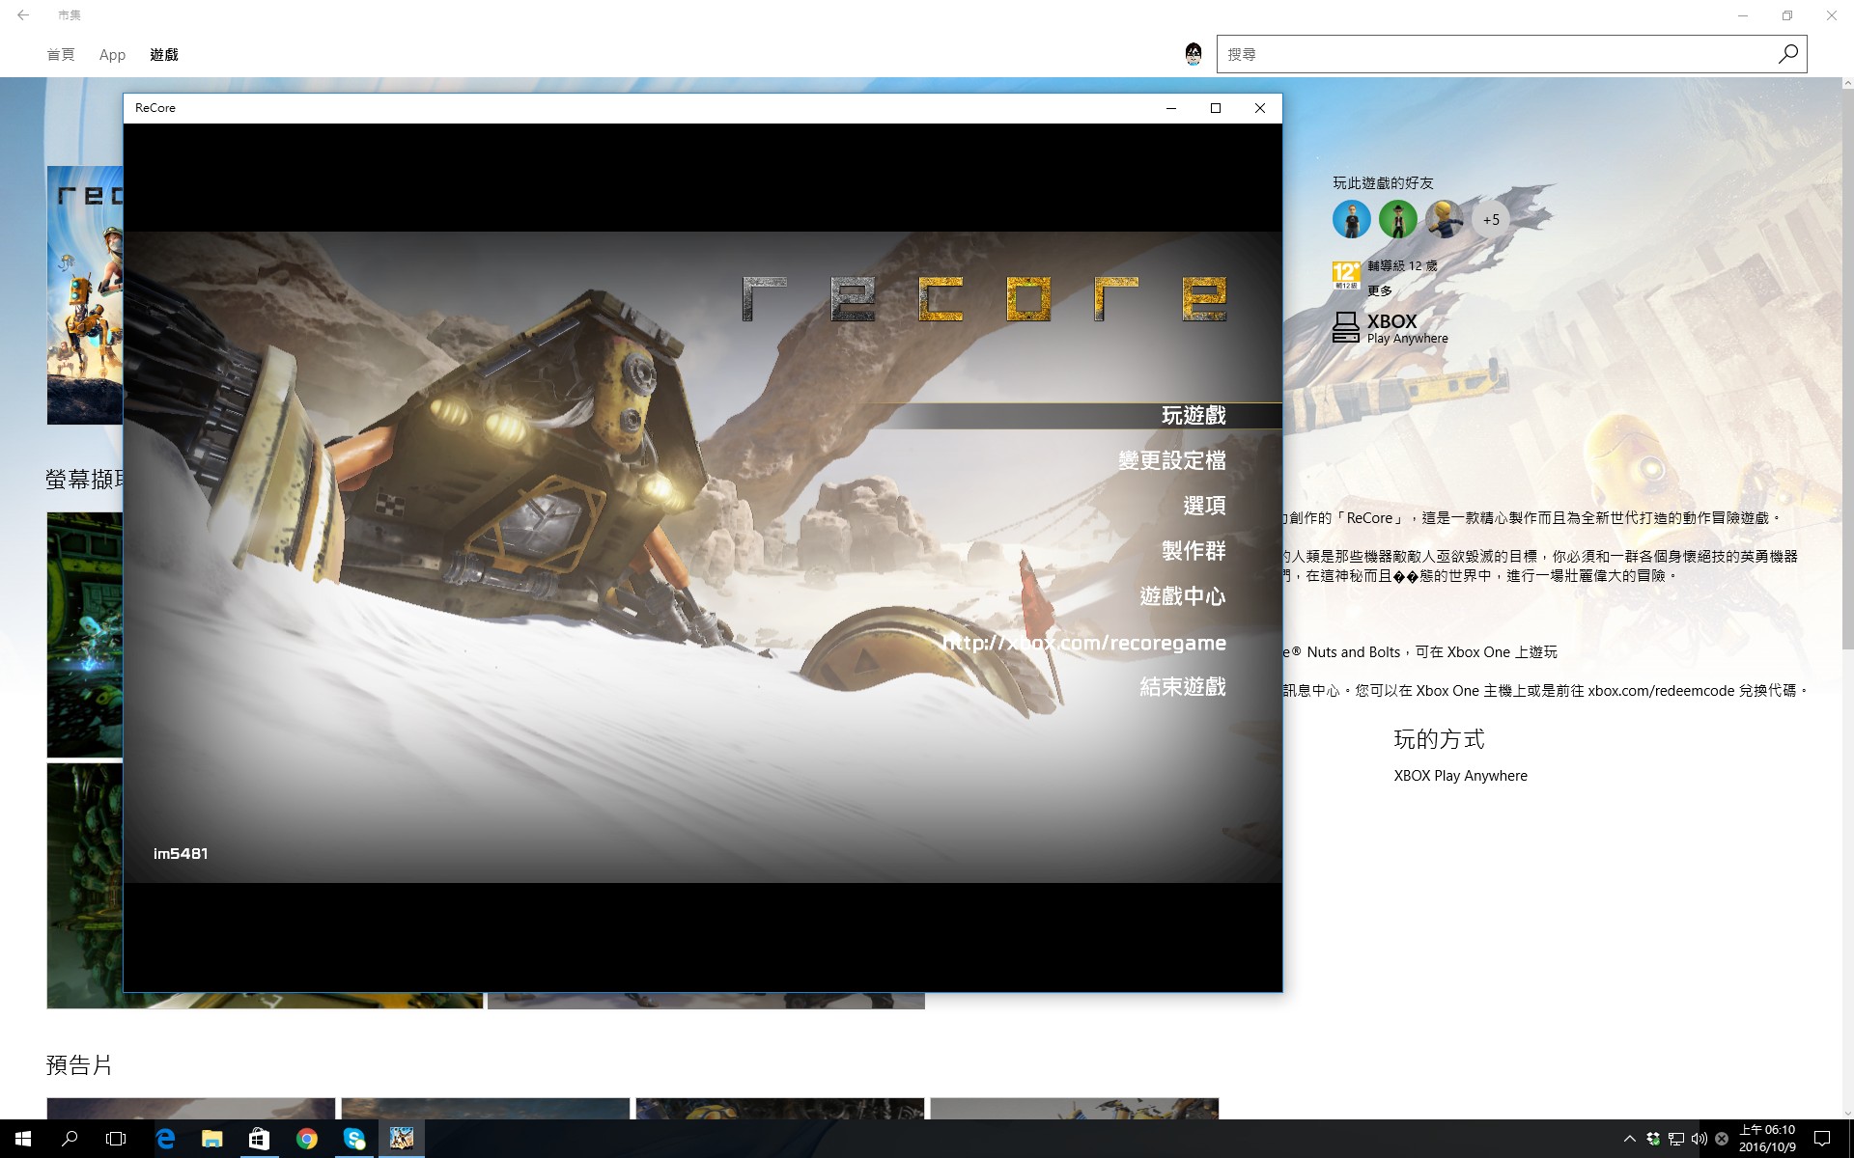Screen dimensions: 1854x1158
Task: Click in the 搜尋 search field
Action: tap(1497, 54)
